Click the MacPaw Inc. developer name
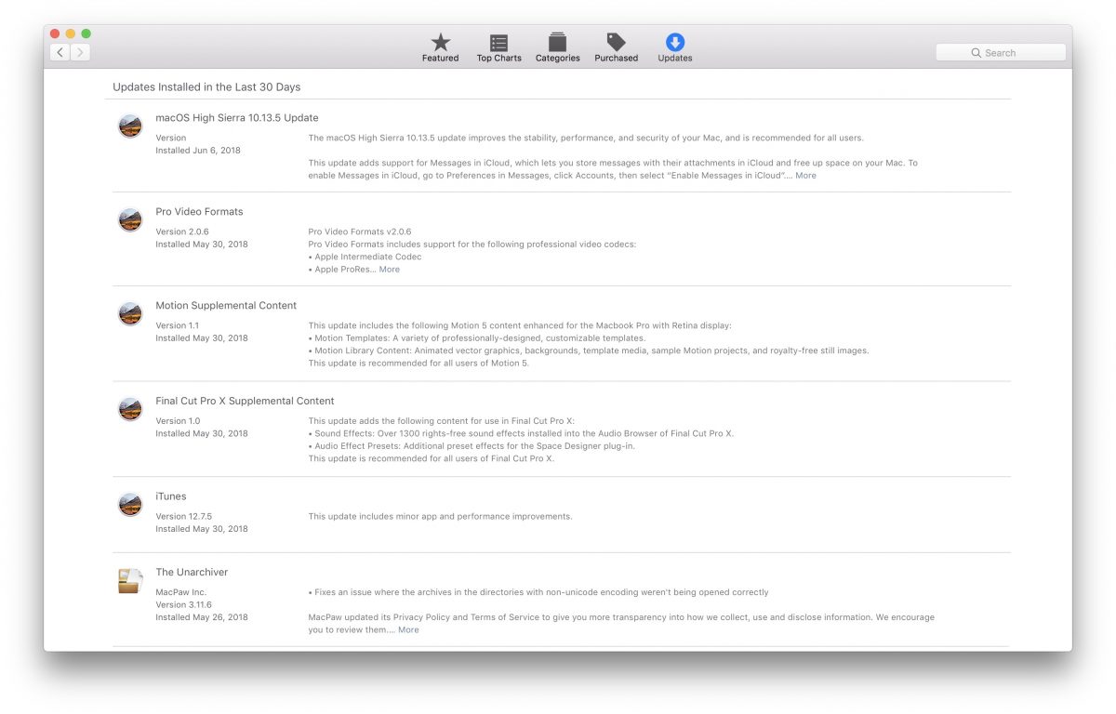 click(x=181, y=592)
